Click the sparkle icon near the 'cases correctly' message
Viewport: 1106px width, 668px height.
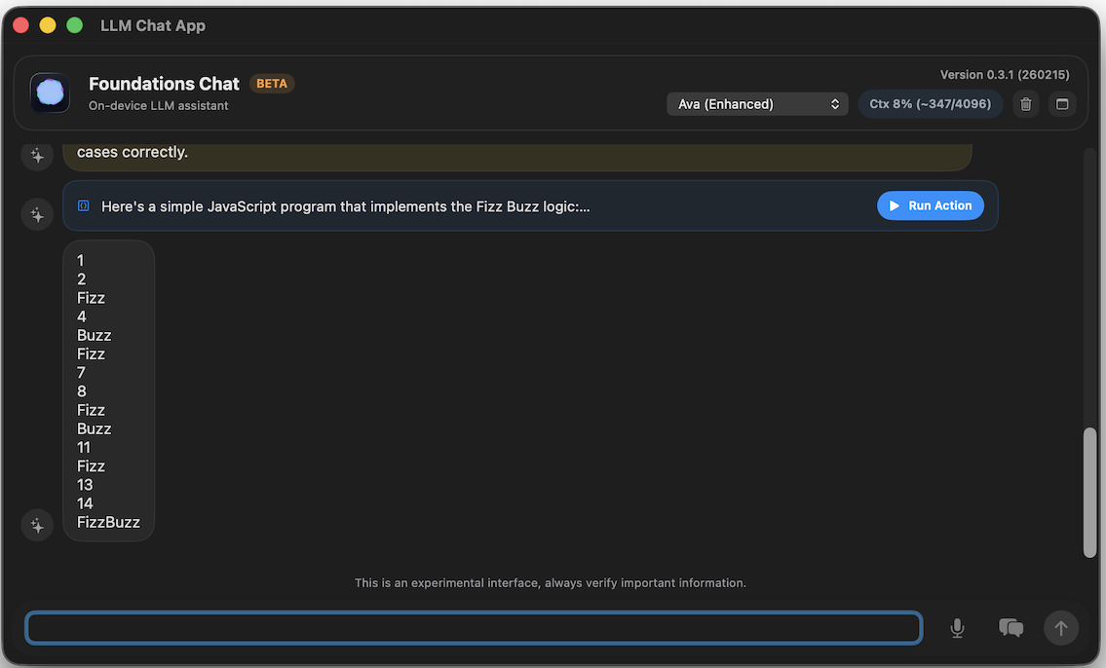pyautogui.click(x=36, y=155)
